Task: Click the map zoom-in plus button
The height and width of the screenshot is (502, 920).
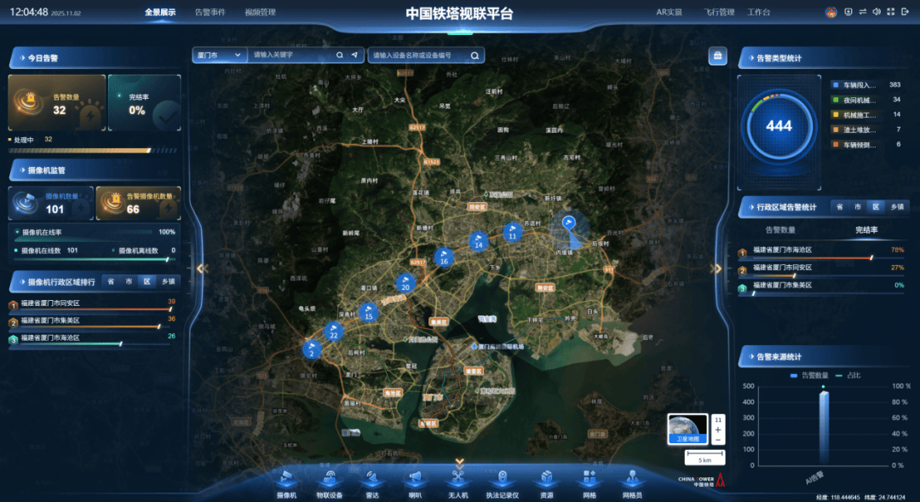Action: pyautogui.click(x=718, y=430)
